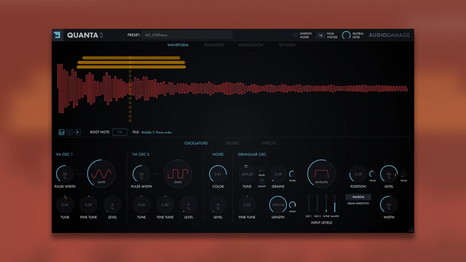Screen dimensions: 466x262
Task: Select the sine shape display of VA OSC 1
Action: click(x=101, y=173)
